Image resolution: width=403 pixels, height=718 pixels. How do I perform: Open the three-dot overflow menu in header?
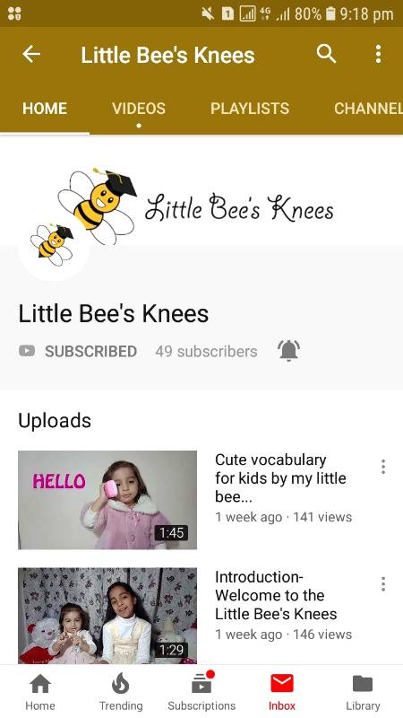click(378, 54)
